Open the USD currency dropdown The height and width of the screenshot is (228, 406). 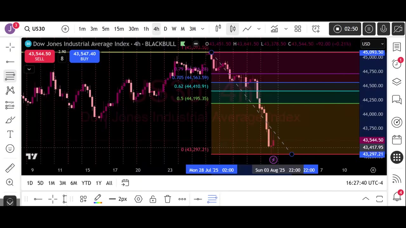[373, 44]
